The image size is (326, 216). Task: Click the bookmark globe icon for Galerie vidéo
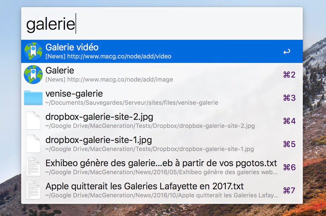pos(33,51)
